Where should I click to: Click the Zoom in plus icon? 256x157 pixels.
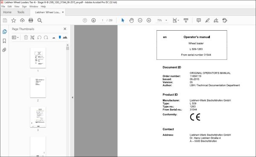click(x=149, y=20)
